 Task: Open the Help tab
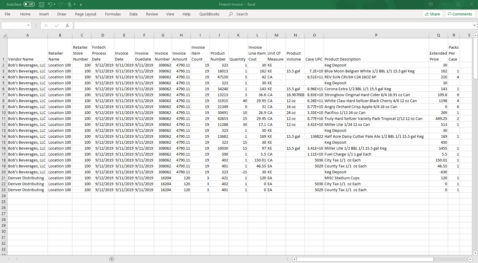click(x=186, y=14)
